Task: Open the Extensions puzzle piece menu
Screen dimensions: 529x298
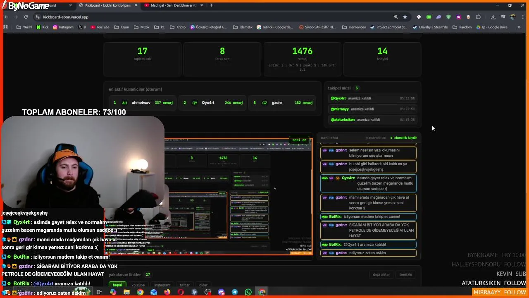Action: (x=478, y=17)
